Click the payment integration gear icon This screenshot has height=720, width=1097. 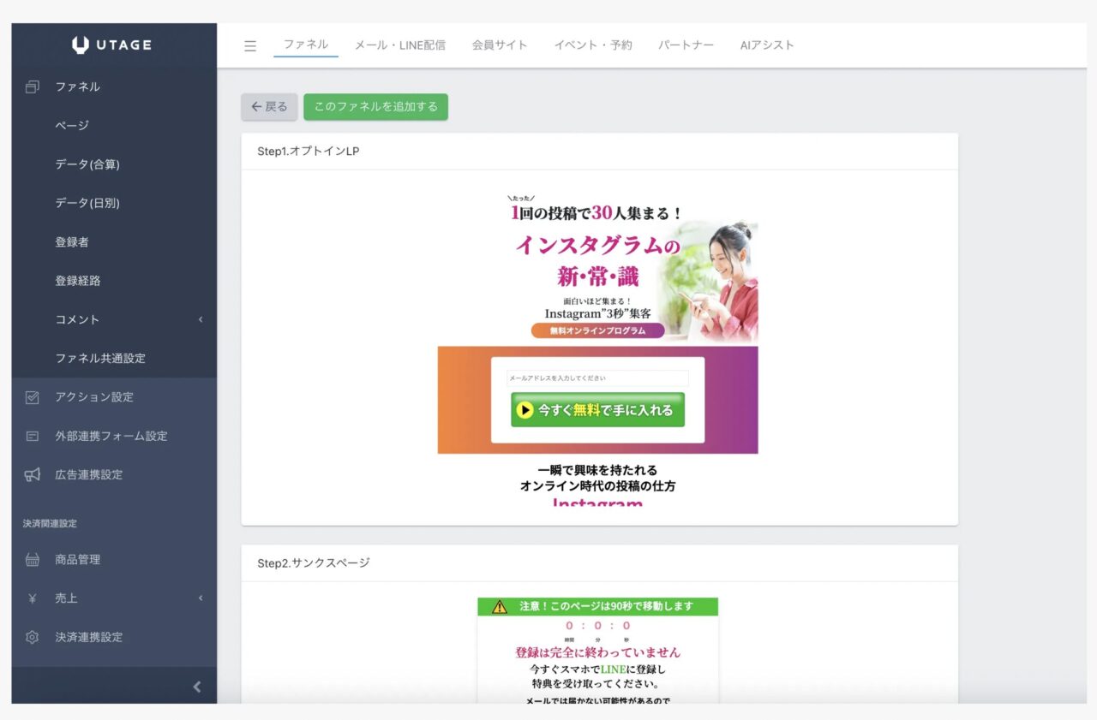[33, 637]
